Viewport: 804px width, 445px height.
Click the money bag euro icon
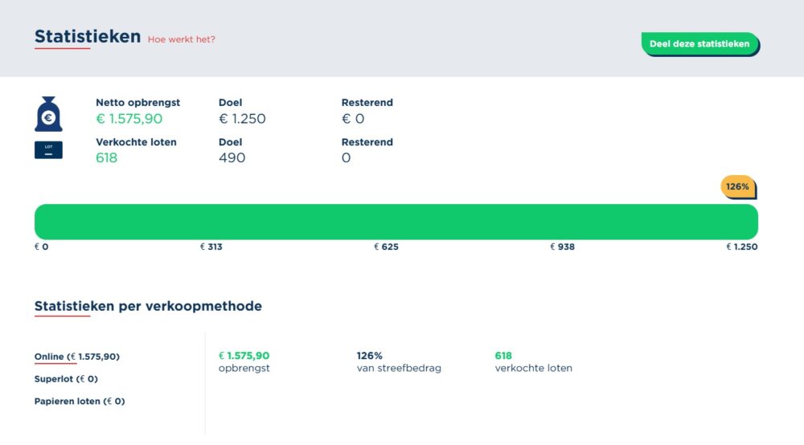(x=48, y=114)
